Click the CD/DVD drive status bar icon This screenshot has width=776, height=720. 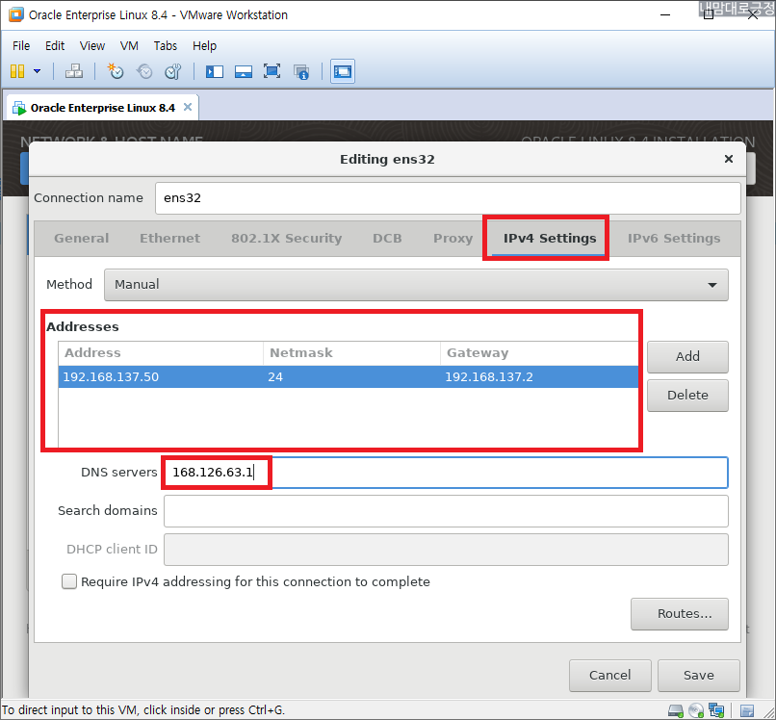click(696, 710)
